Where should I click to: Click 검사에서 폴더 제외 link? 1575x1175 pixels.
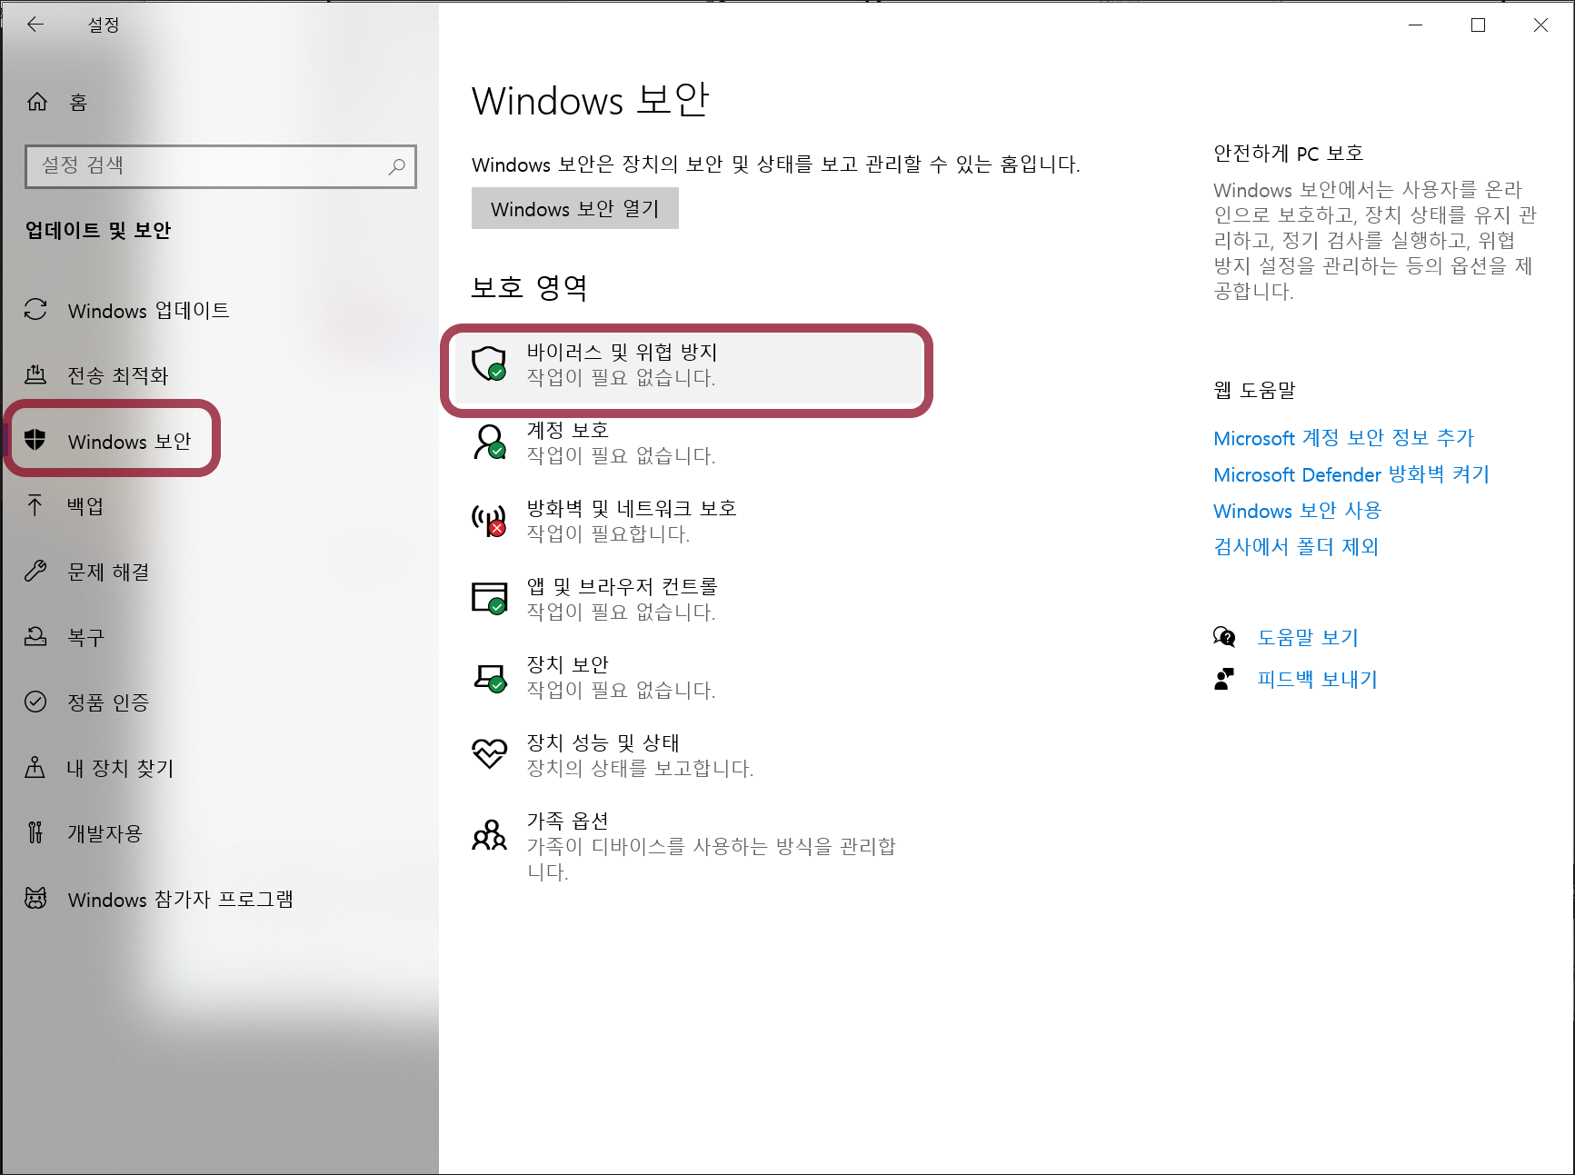click(1296, 547)
